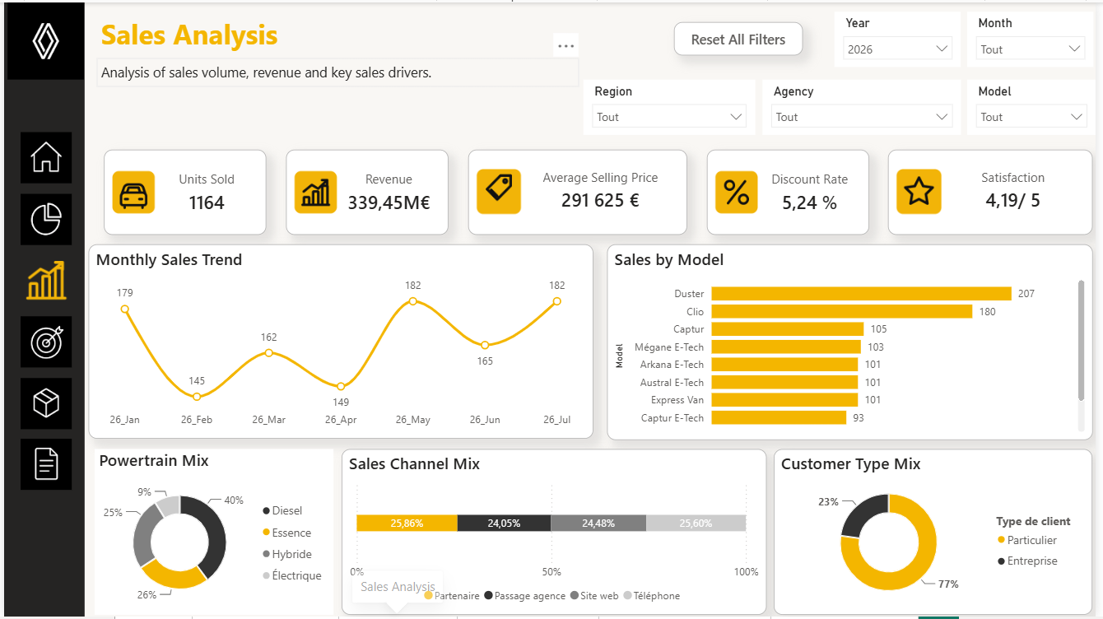Open the Month slicer dropdown
The height and width of the screenshot is (619, 1103).
pyautogui.click(x=1031, y=49)
